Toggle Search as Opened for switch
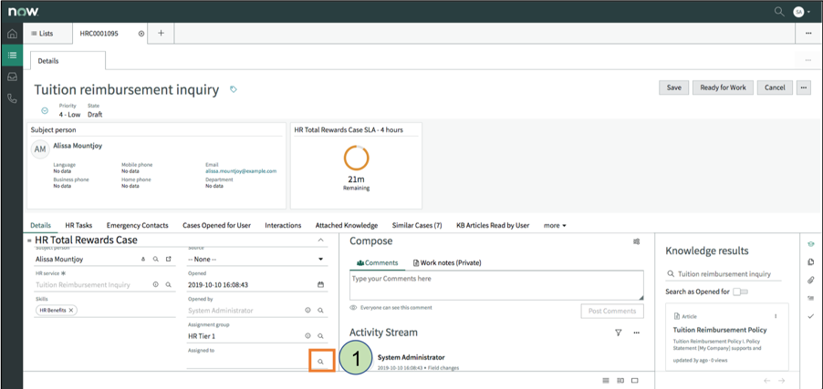 point(741,292)
